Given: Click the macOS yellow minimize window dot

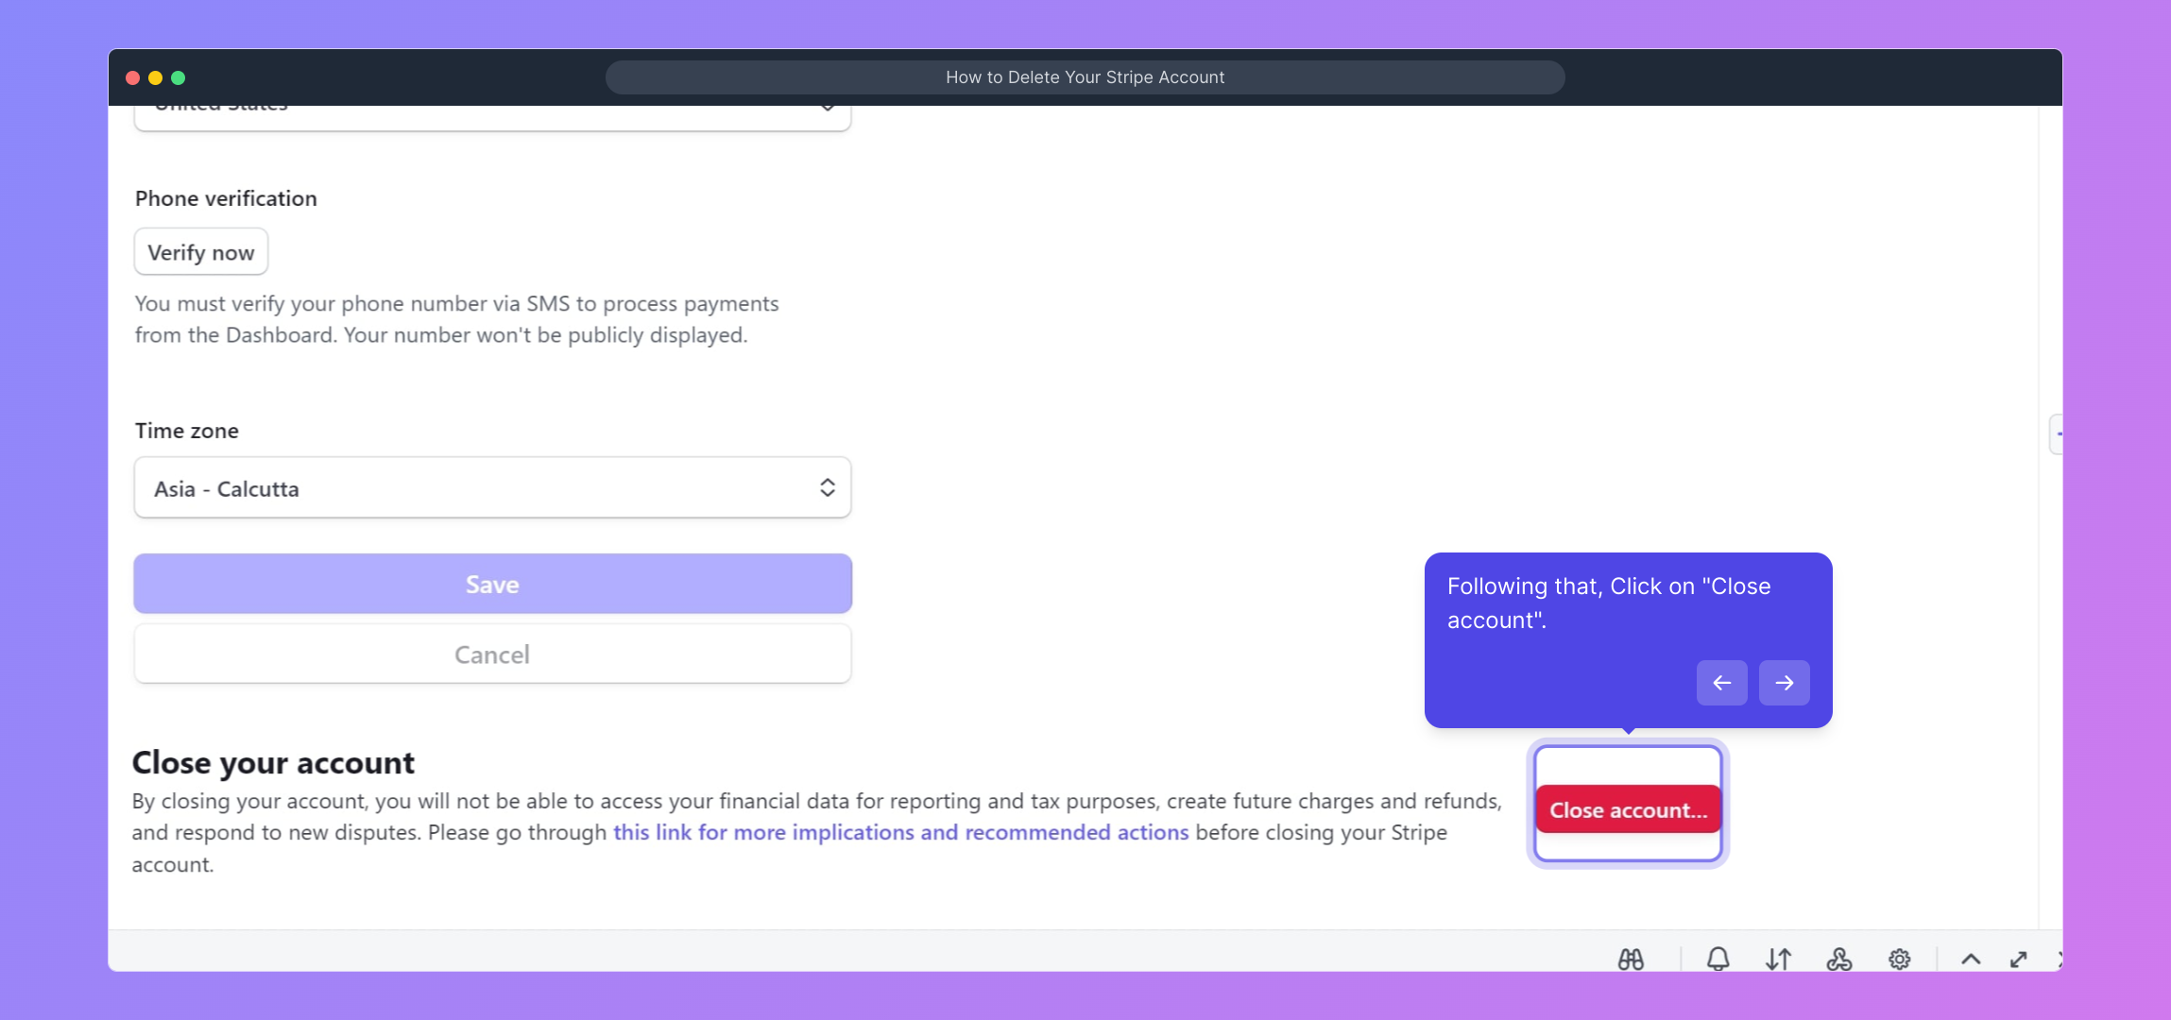Looking at the screenshot, I should (x=156, y=77).
